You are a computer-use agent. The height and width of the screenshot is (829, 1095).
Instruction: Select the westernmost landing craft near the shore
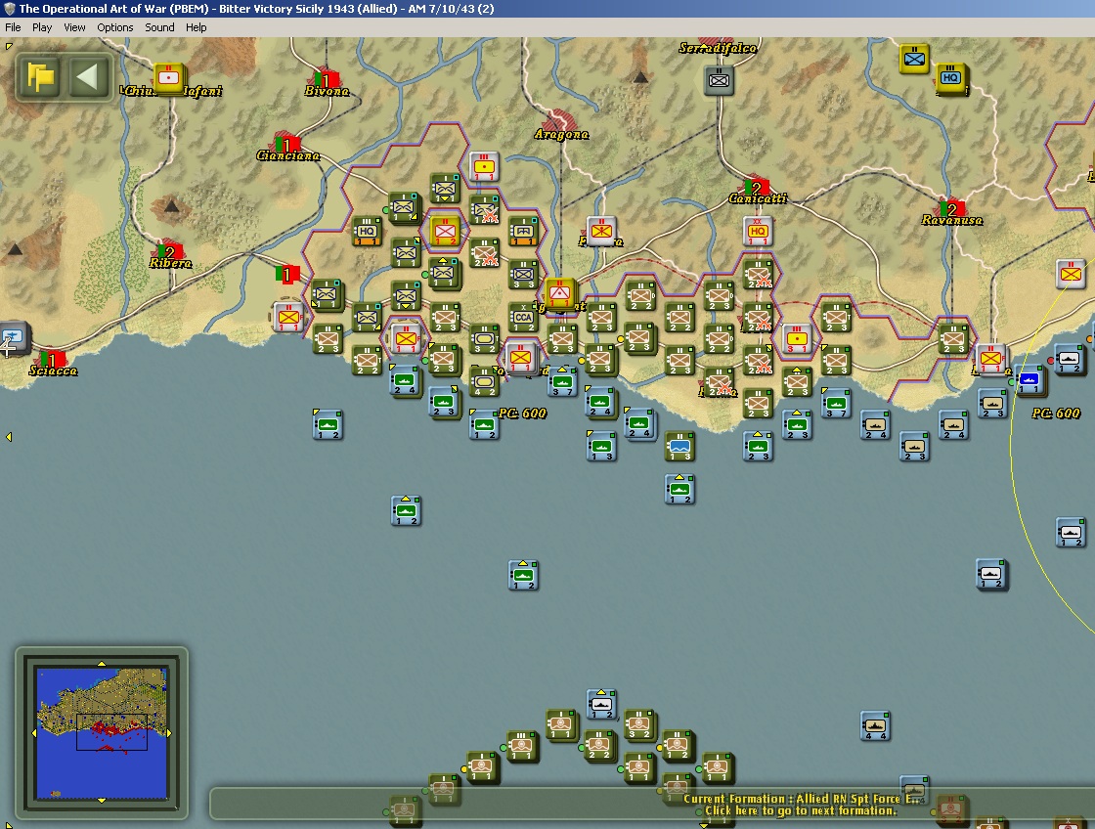(x=328, y=424)
